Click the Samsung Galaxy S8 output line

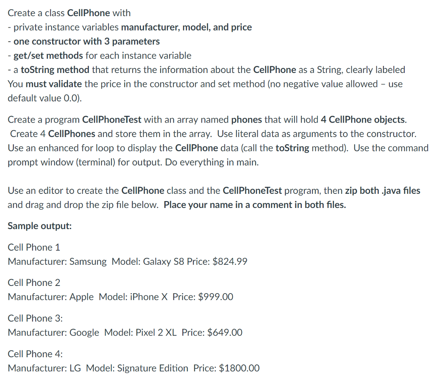tap(128, 261)
